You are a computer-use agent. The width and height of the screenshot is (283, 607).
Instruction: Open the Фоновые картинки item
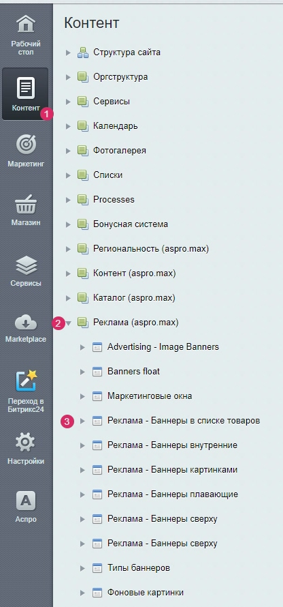point(146,593)
